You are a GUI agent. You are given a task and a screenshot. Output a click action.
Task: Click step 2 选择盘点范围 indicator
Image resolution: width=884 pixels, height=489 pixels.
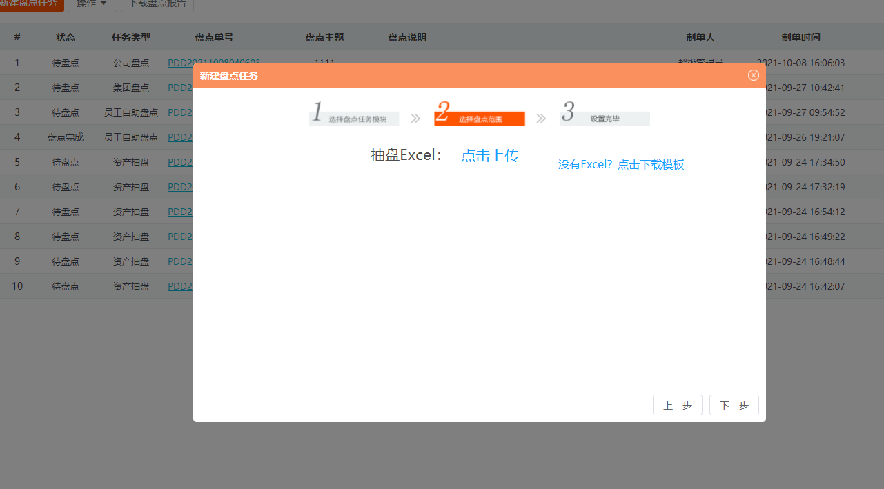click(480, 114)
